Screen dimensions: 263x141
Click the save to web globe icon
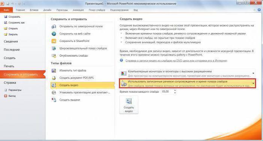pos(54,34)
